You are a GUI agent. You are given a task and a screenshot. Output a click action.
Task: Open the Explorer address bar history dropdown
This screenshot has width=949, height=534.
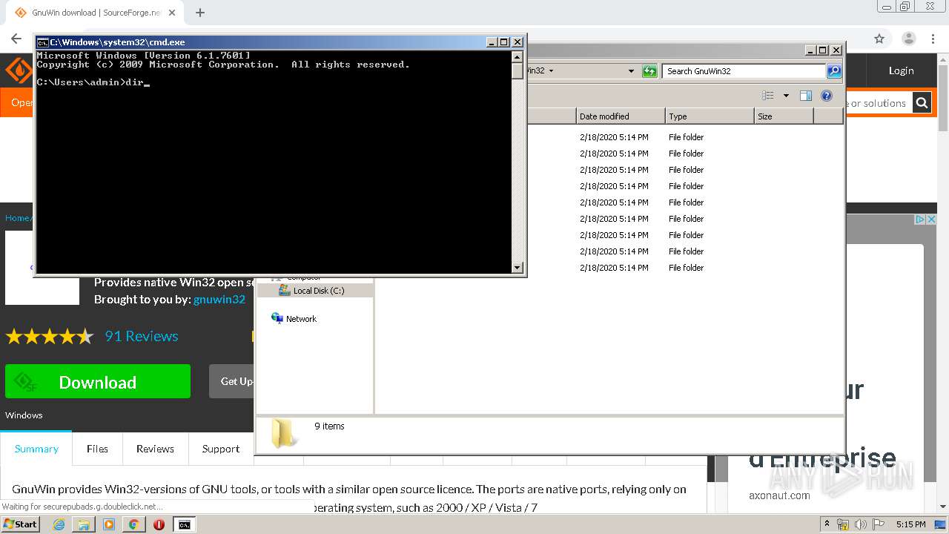pos(631,71)
